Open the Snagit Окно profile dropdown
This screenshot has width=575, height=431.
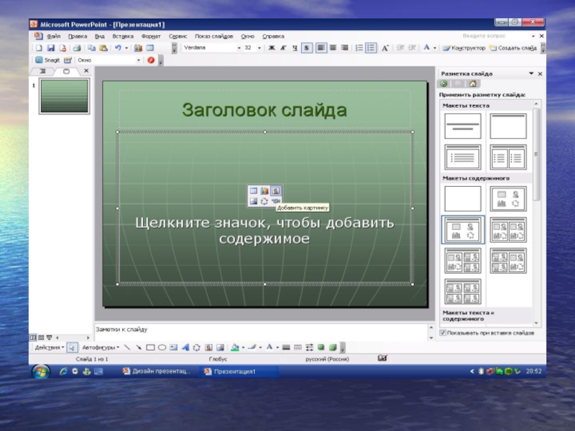[139, 60]
